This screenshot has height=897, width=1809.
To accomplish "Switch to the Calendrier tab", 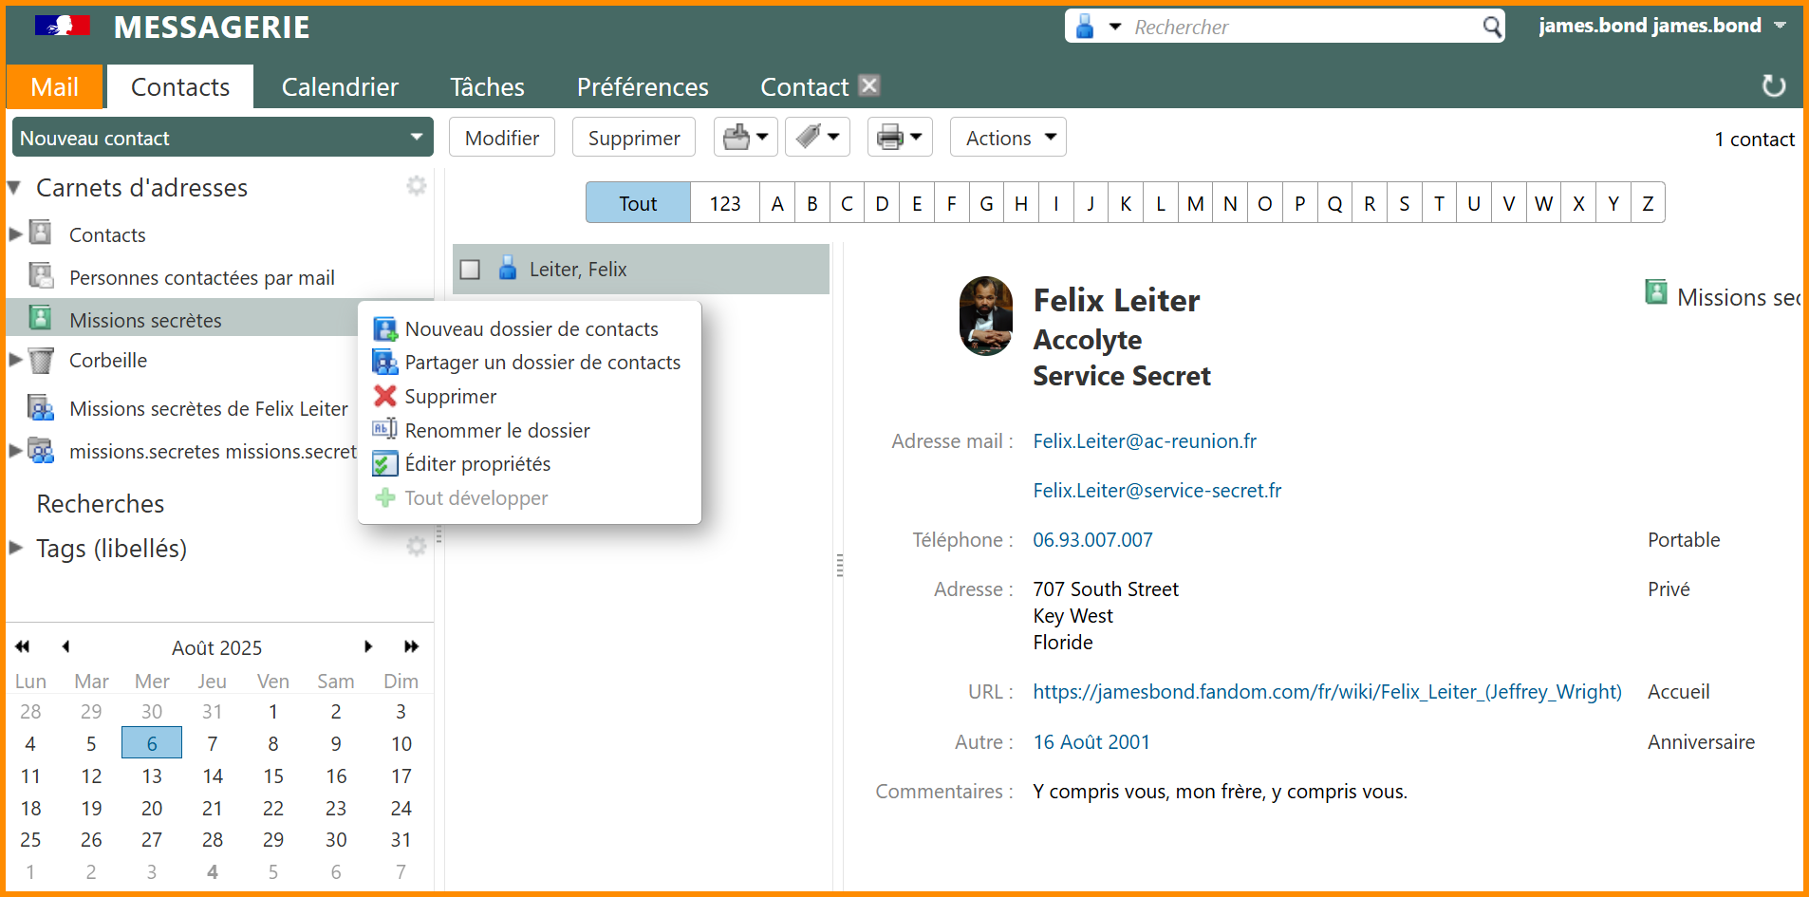I will click(340, 87).
